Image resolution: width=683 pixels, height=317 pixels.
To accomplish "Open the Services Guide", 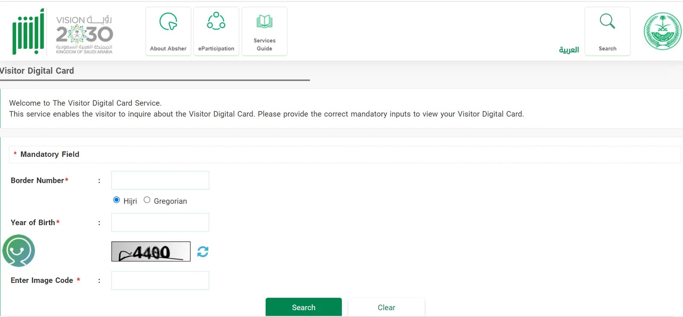I will (265, 31).
